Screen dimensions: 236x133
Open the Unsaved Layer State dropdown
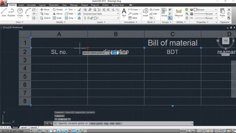tap(101, 14)
